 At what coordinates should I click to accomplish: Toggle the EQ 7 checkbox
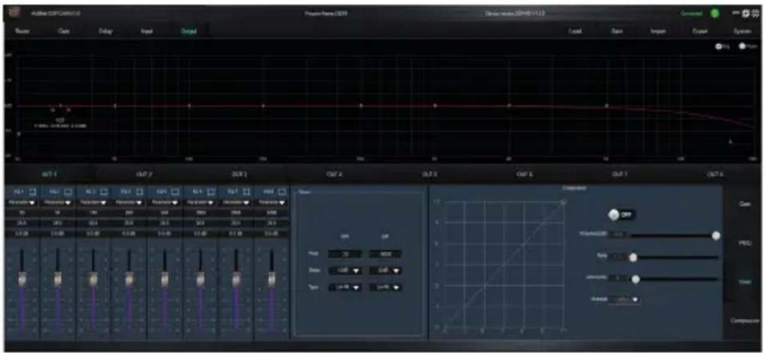(x=247, y=191)
